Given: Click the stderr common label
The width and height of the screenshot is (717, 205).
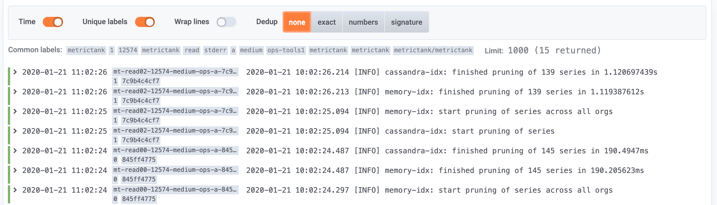Looking at the screenshot, I should tap(215, 50).
